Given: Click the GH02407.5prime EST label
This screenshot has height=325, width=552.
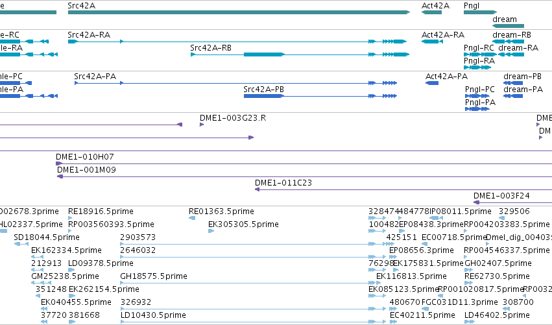Looking at the screenshot, I should pos(498,263).
